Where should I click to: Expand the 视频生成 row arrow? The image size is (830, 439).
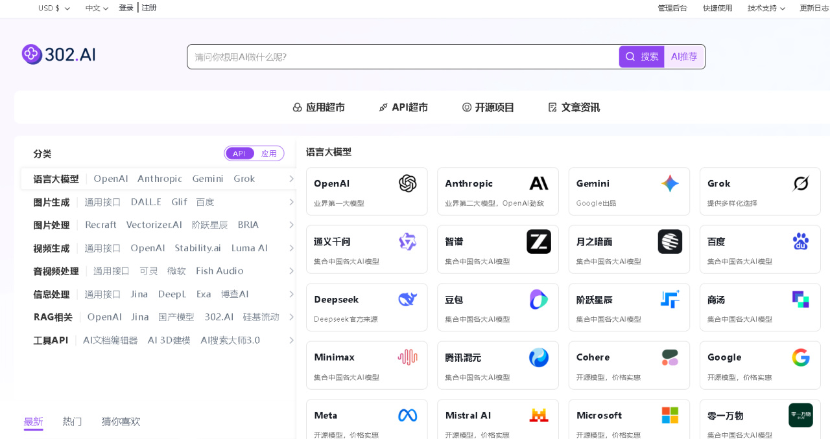[291, 248]
